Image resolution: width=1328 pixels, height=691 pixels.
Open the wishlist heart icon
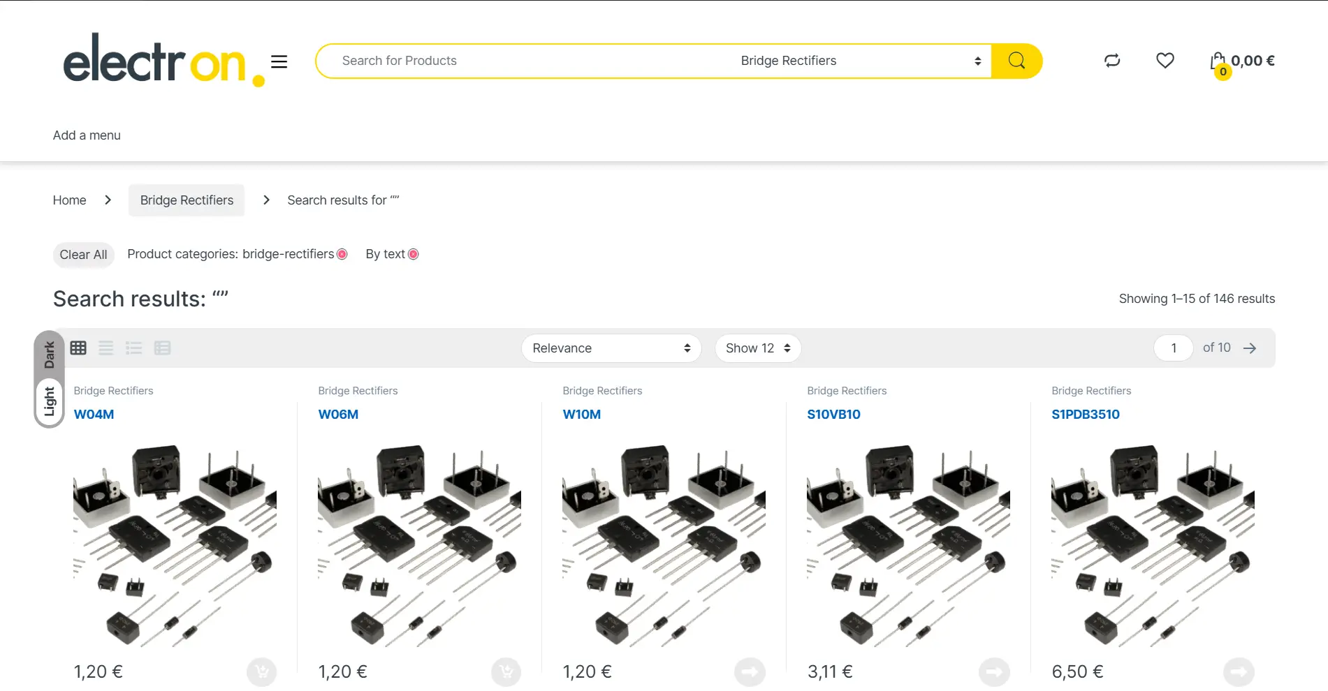pyautogui.click(x=1165, y=61)
